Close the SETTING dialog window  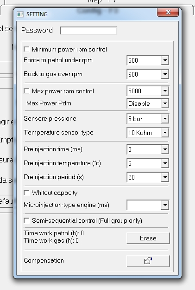pyautogui.click(x=168, y=12)
